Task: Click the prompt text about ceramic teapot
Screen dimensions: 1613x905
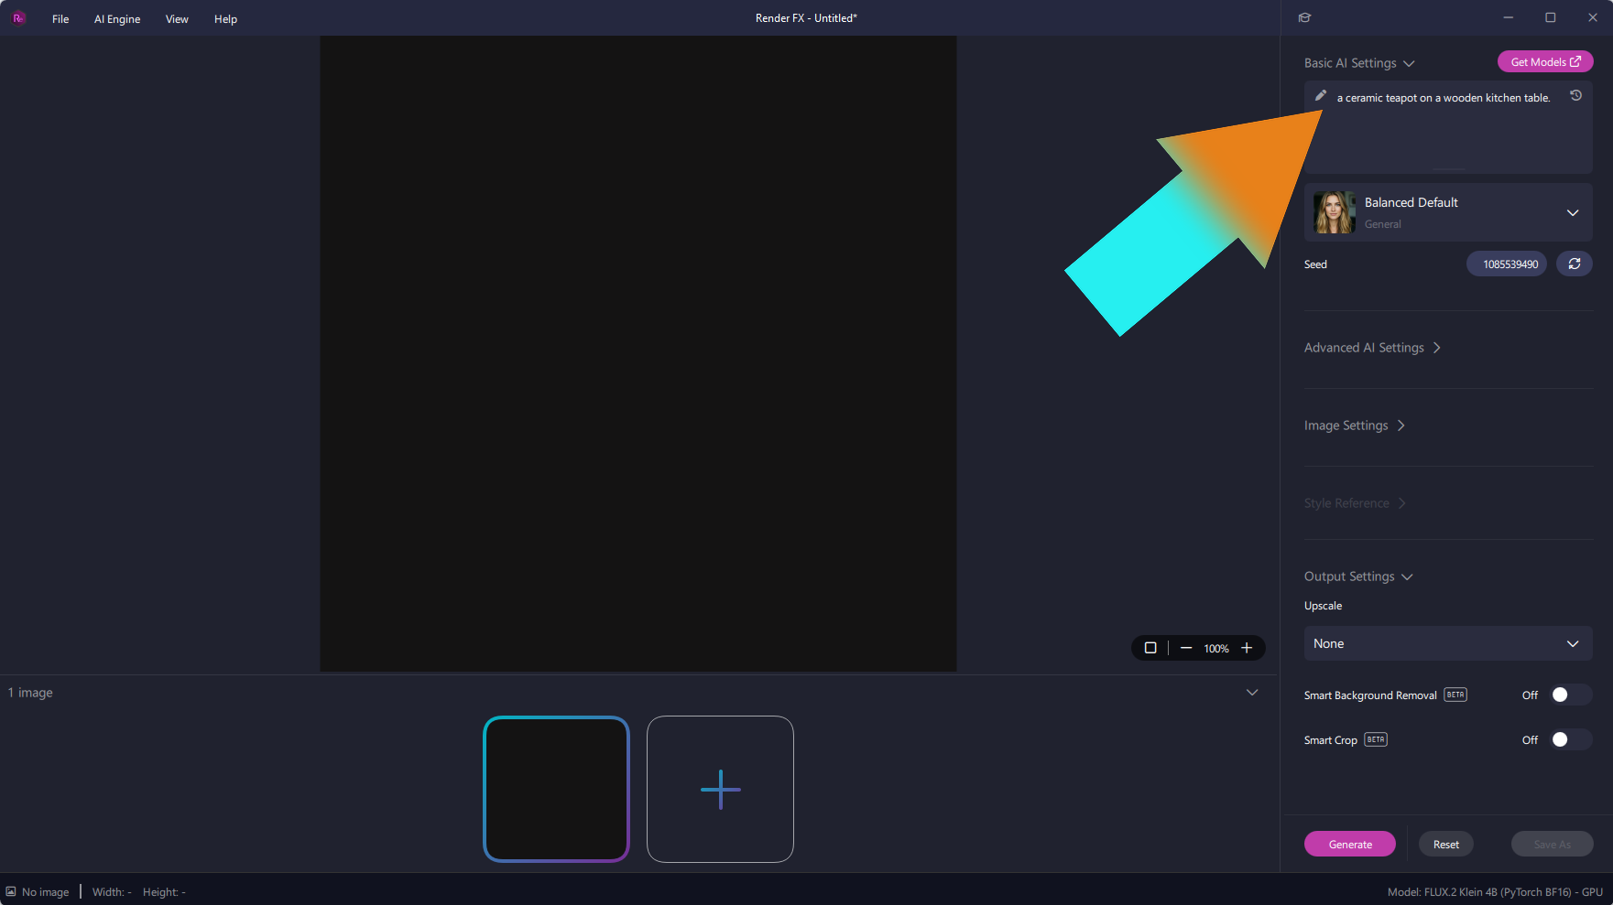Action: click(x=1444, y=98)
